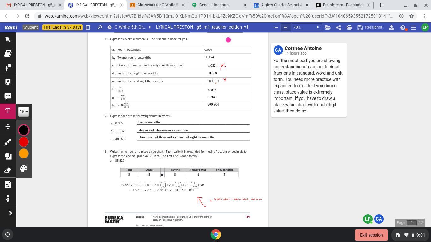The image size is (431, 242).
Task: Open the ChromeOS launcher circle
Action: click(8, 234)
